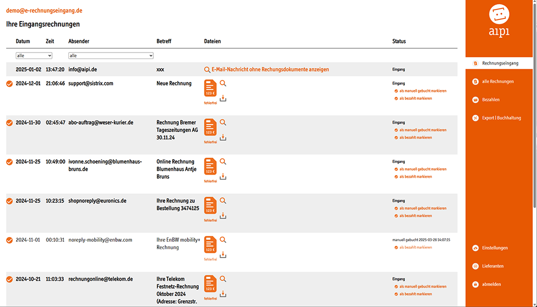Open Export | Buchhaltung section
The height and width of the screenshot is (307, 537).
pos(501,118)
